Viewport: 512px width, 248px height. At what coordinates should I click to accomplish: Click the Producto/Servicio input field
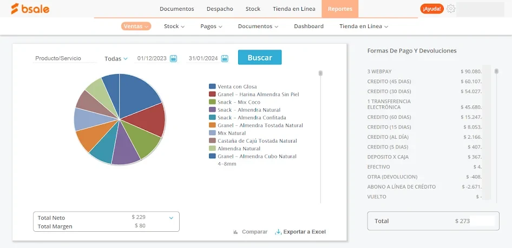click(x=65, y=58)
